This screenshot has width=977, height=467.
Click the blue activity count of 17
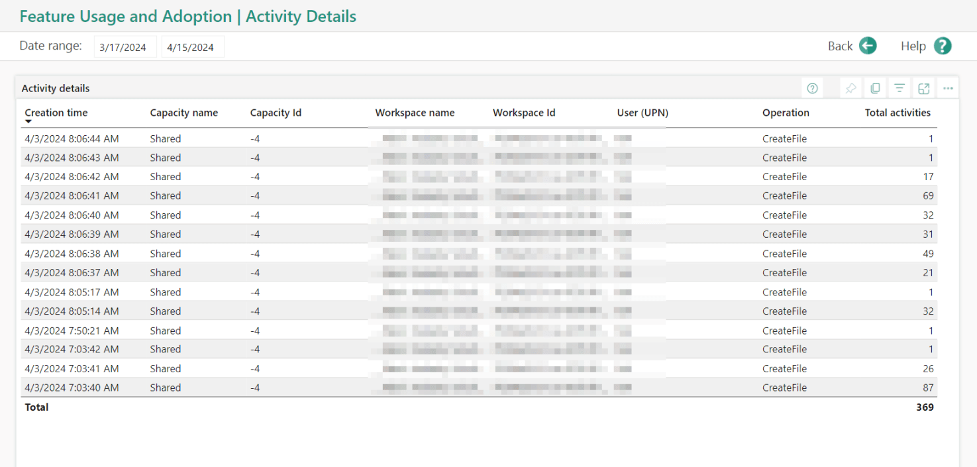click(x=928, y=176)
